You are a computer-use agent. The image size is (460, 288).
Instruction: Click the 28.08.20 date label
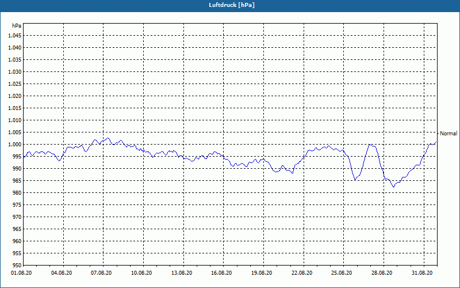click(382, 273)
